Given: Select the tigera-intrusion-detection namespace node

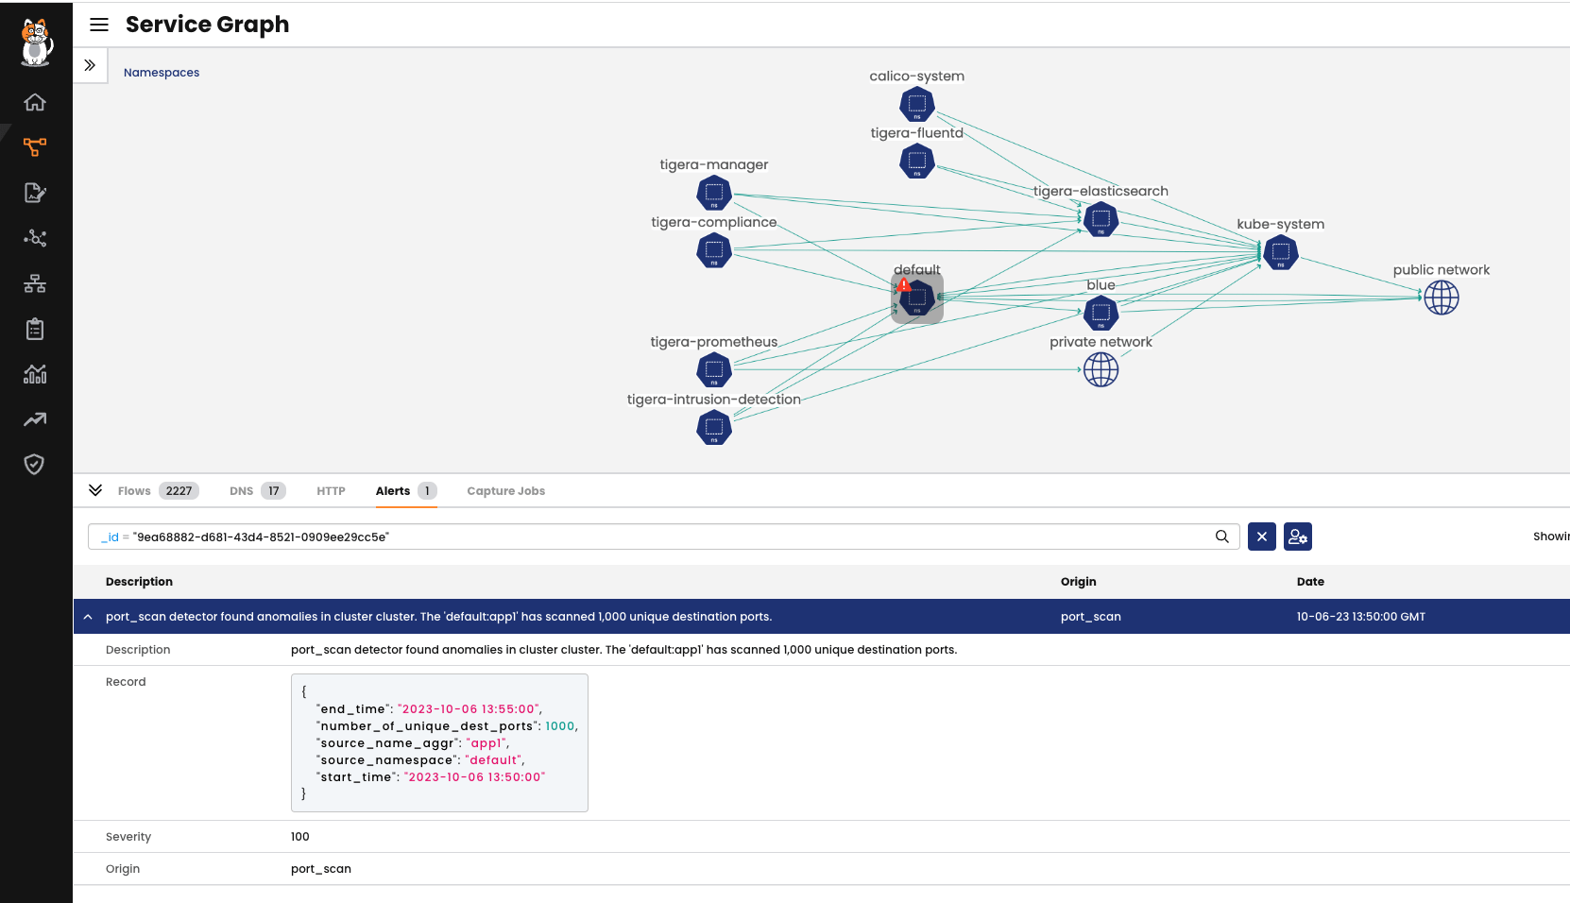Looking at the screenshot, I should pyautogui.click(x=714, y=427).
